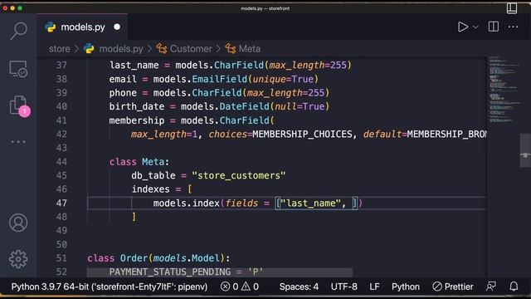Open the Remote Explorer icon
This screenshot has height=299, width=531.
[x=18, y=69]
